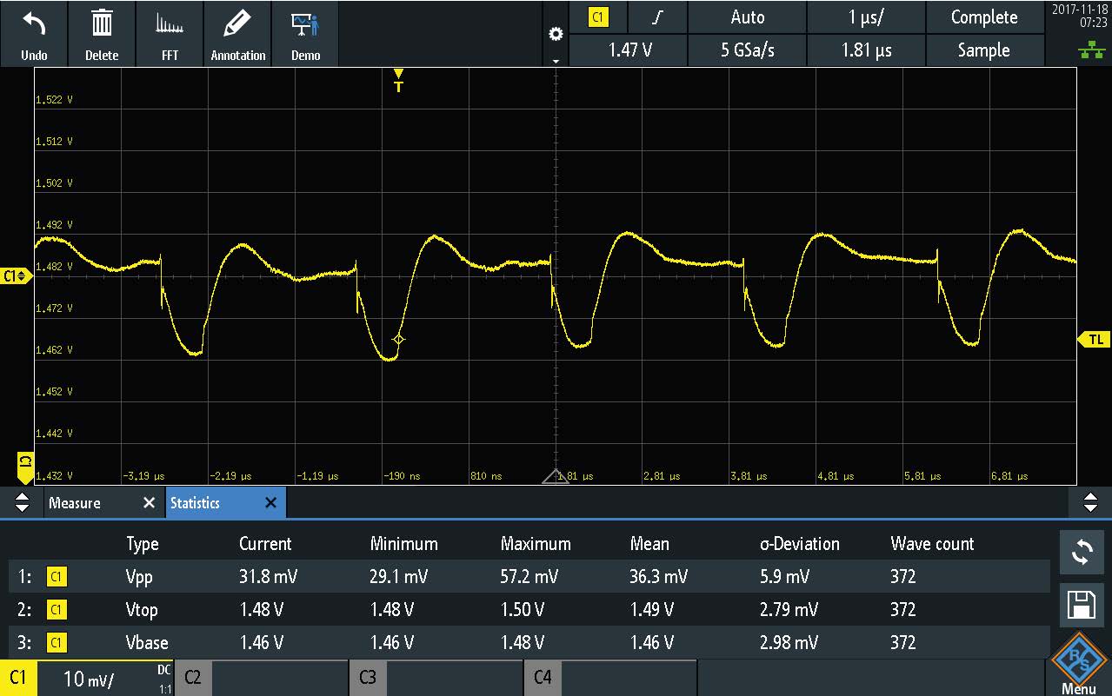
Task: Click the Auto trigger mode button
Action: pyautogui.click(x=747, y=17)
